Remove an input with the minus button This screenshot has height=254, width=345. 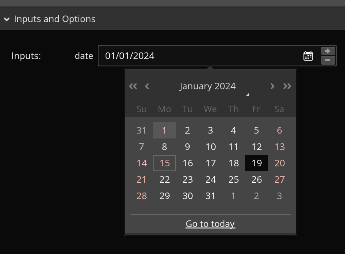328,60
